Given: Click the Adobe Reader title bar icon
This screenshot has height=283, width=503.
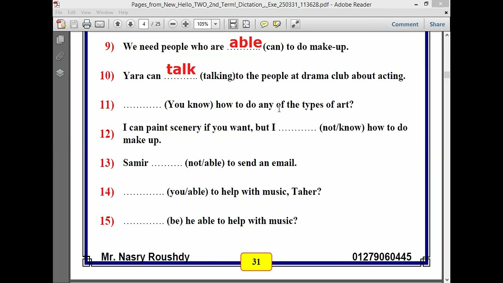Looking at the screenshot, I should (57, 4).
